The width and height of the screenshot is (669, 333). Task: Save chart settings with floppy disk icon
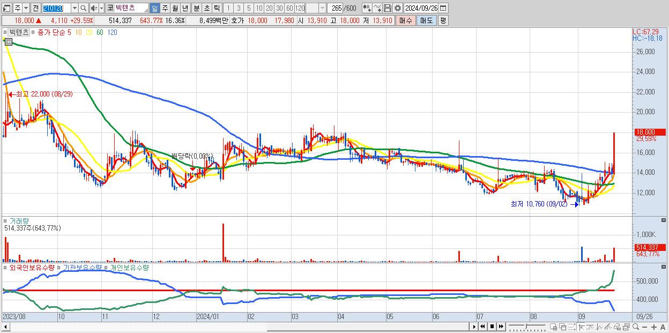tap(387, 8)
